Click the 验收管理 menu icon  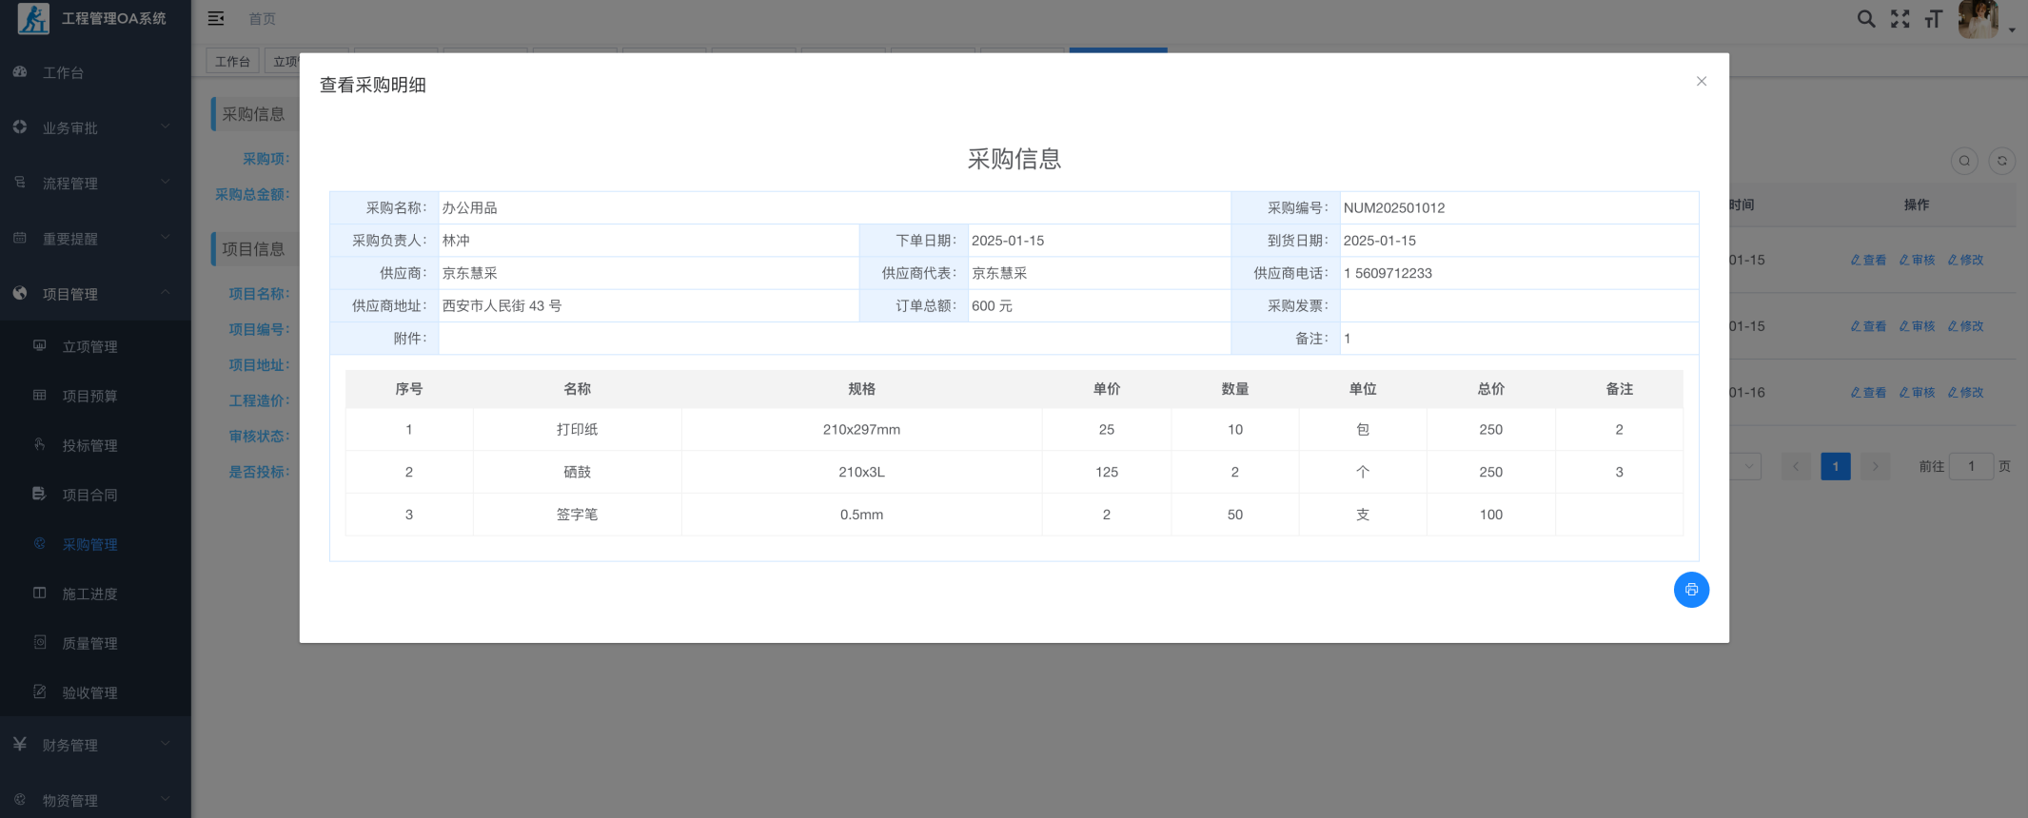(39, 691)
